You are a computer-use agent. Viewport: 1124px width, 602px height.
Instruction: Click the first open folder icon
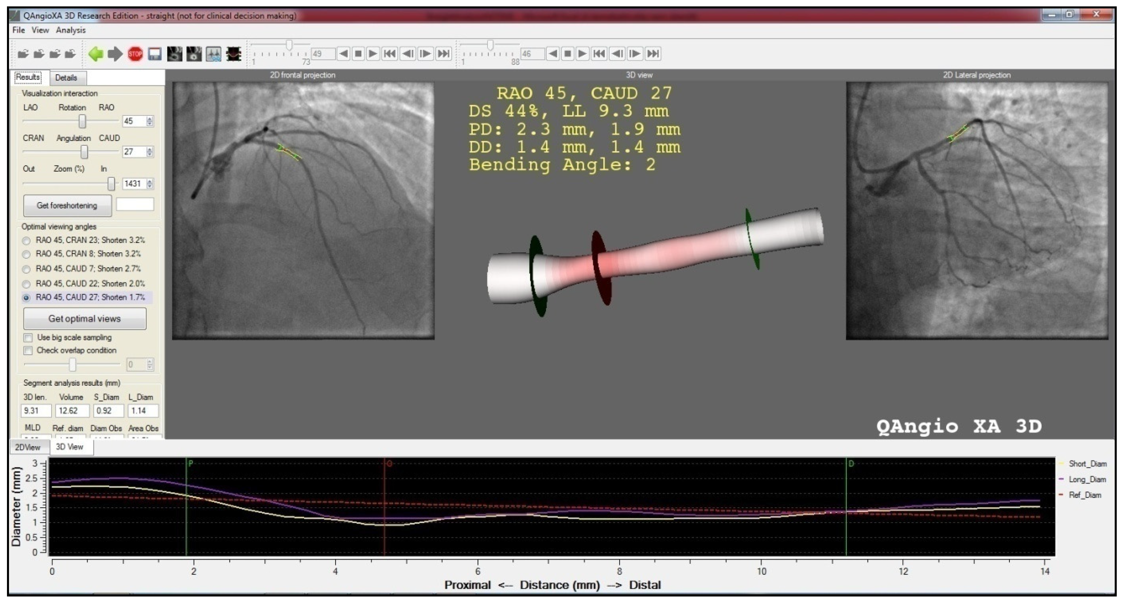[23, 54]
